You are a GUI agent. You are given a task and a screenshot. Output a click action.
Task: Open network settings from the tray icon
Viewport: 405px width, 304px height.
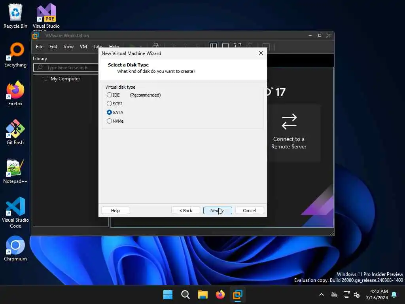pos(346,294)
